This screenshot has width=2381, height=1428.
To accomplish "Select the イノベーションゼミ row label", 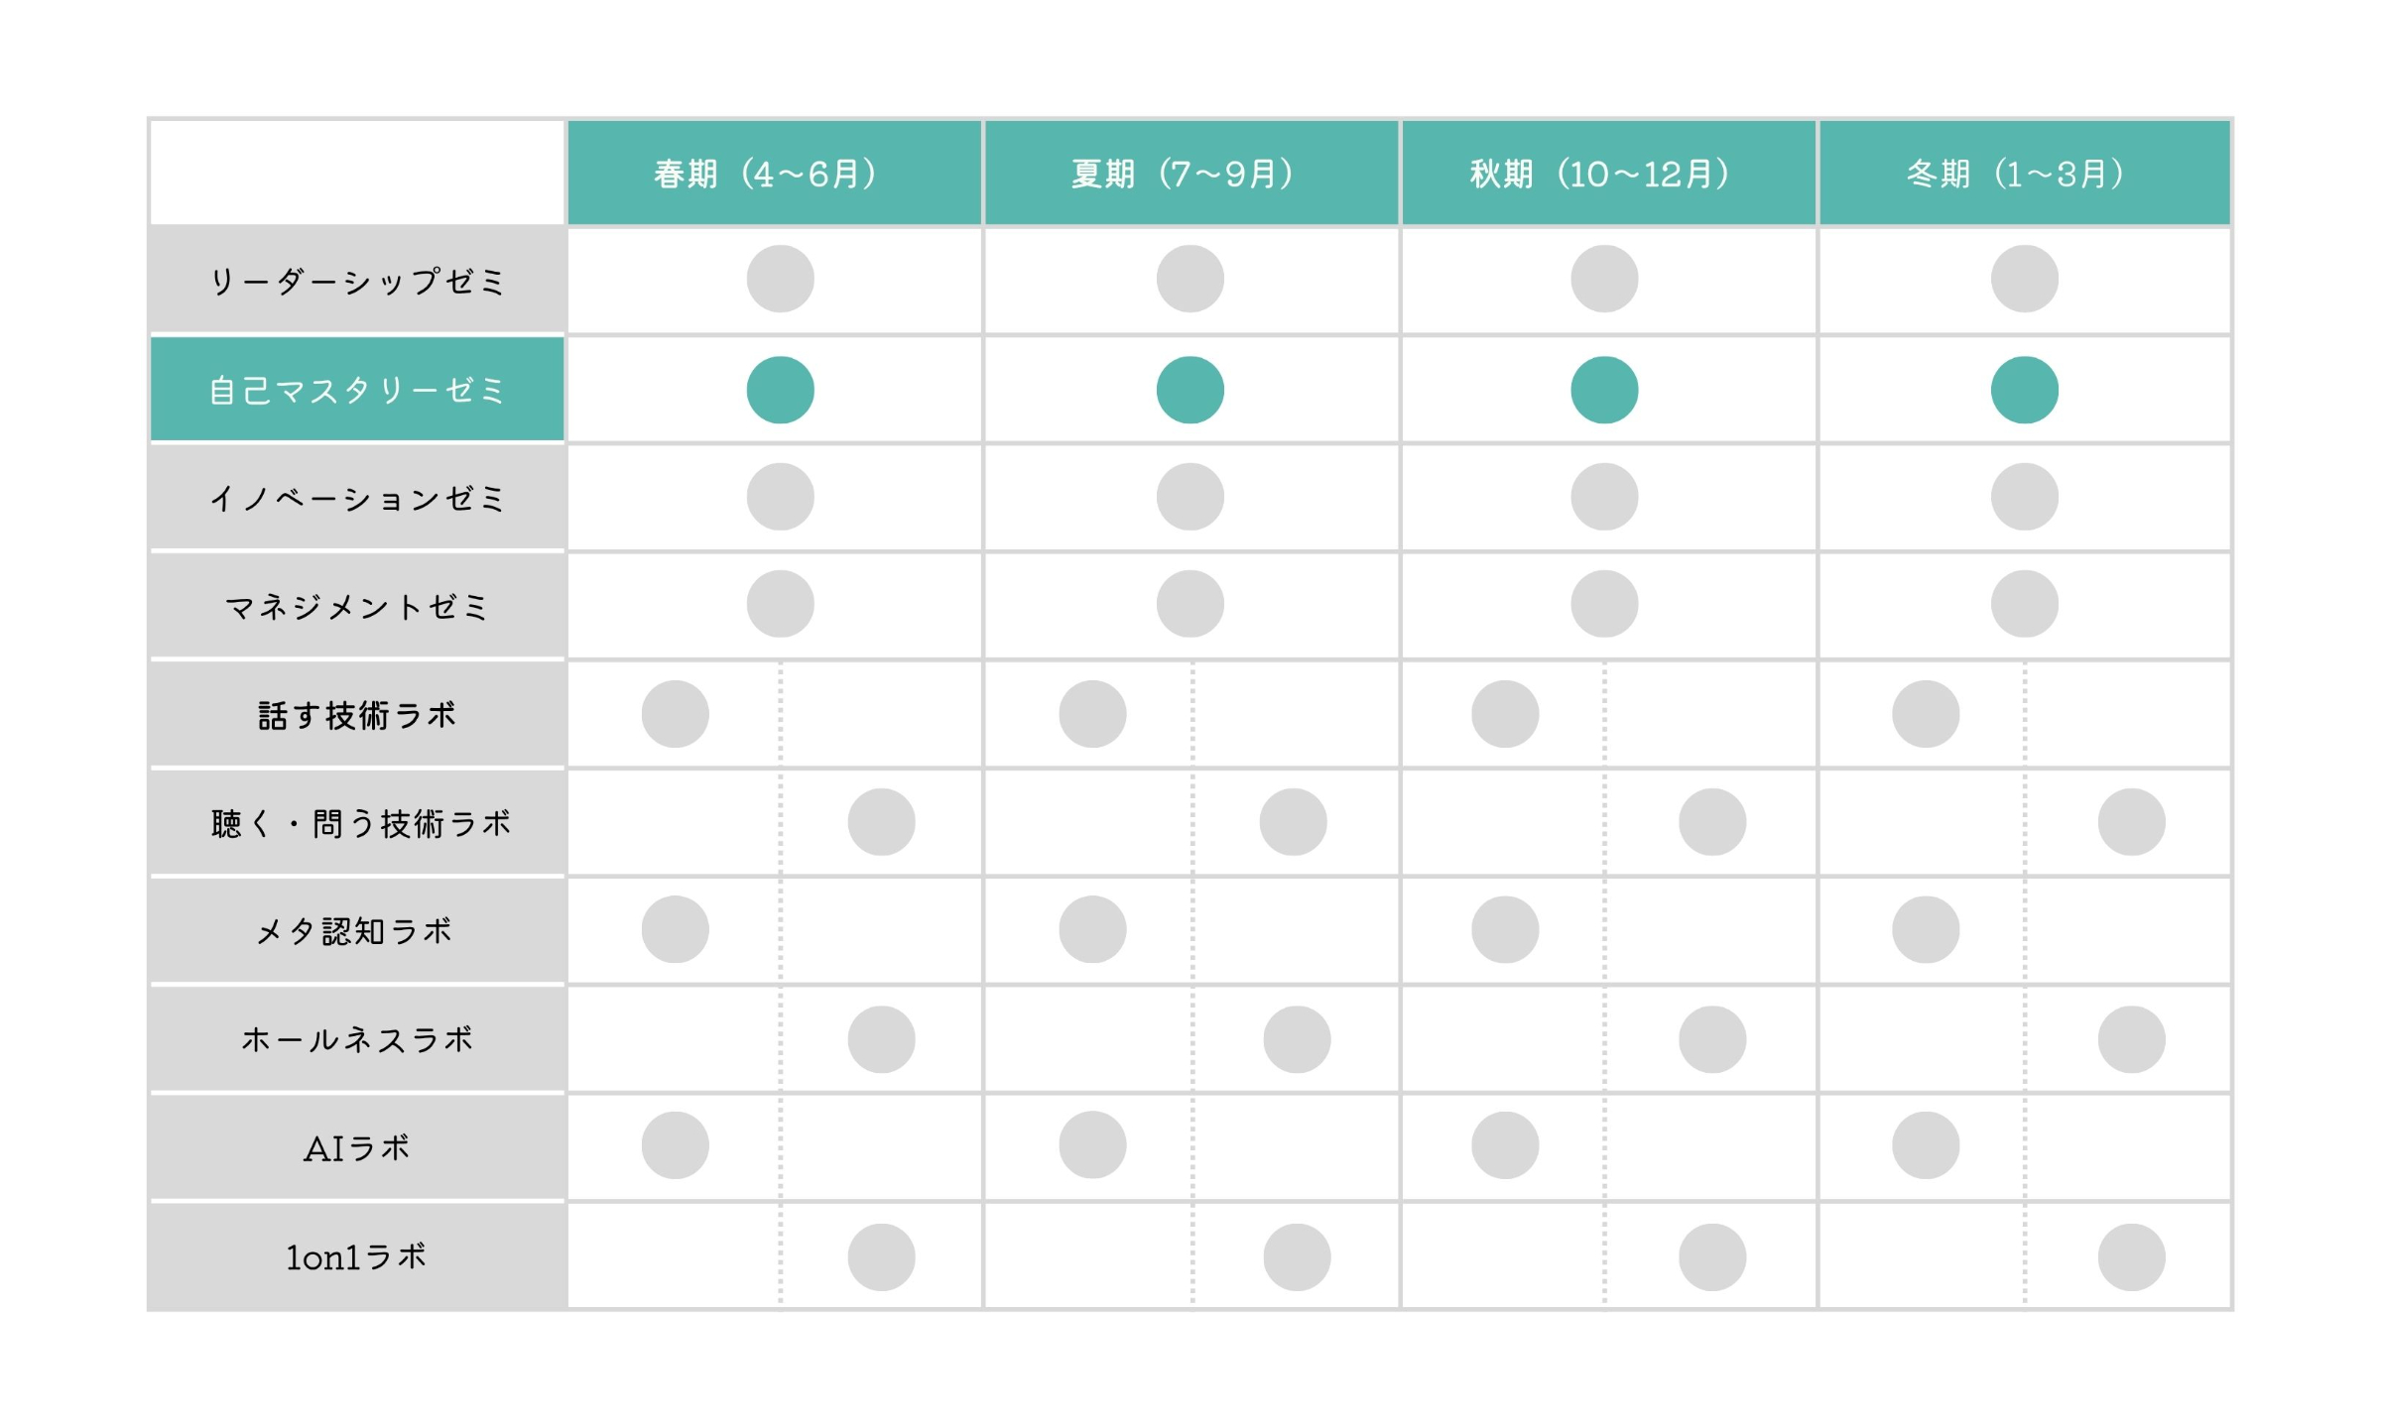I will 357,498.
